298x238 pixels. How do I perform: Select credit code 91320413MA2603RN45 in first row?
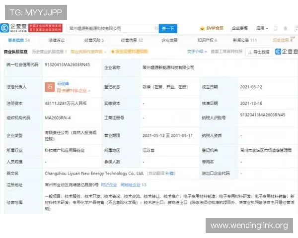click(x=67, y=64)
